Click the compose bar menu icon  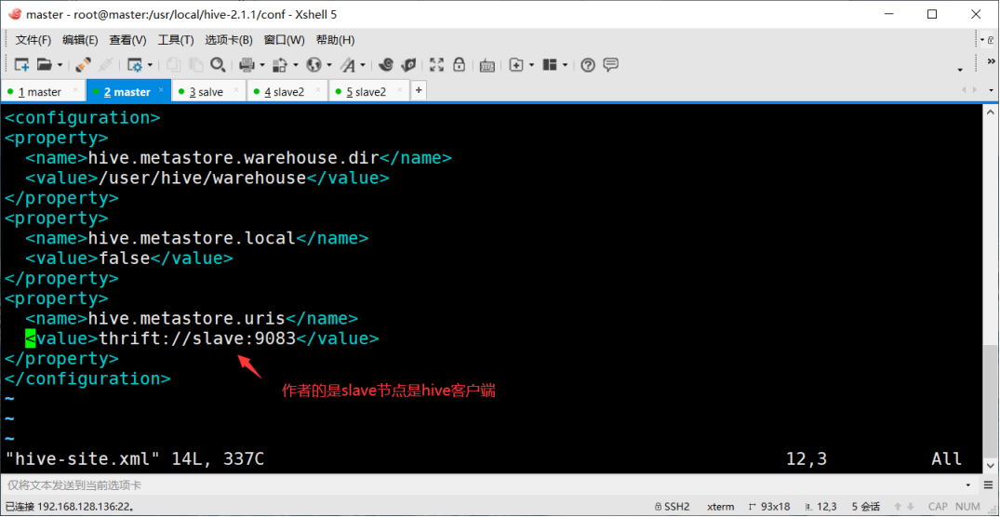coord(987,485)
